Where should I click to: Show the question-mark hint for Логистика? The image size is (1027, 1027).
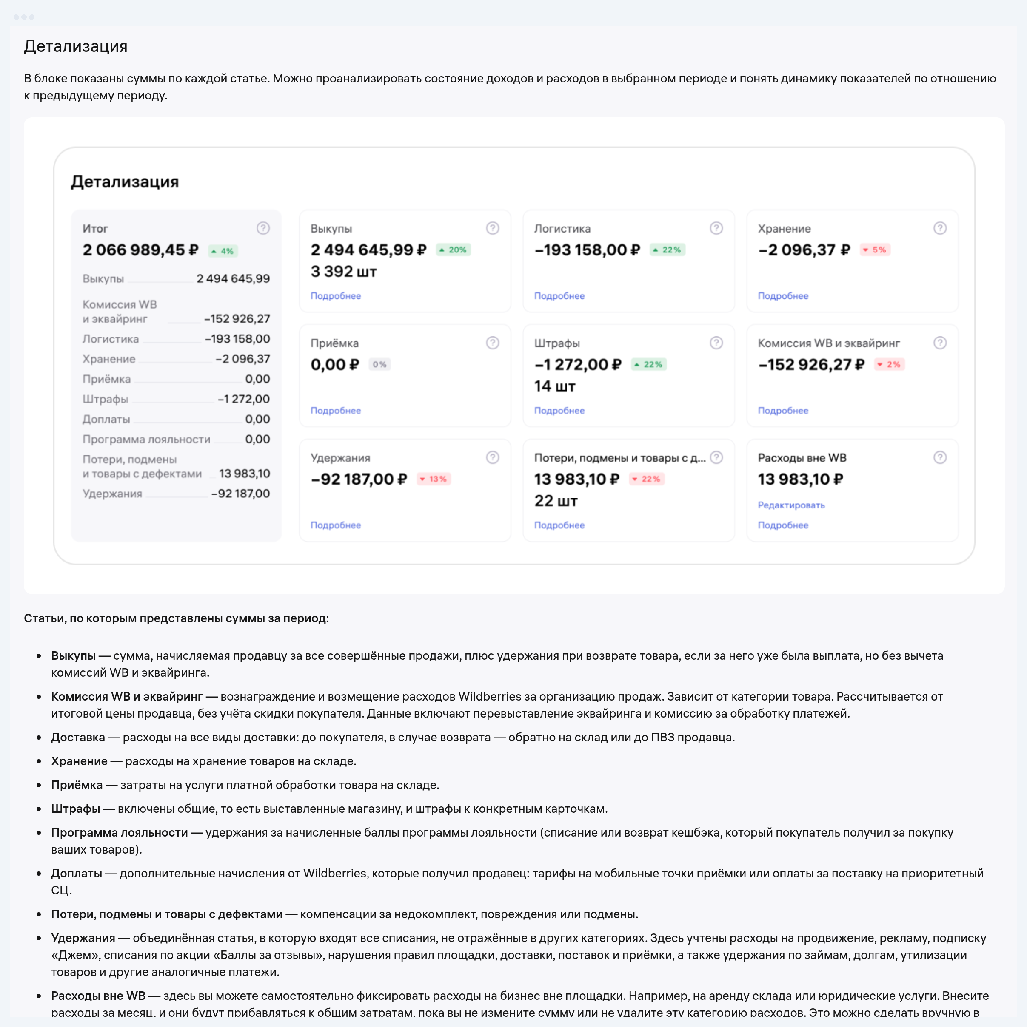716,228
